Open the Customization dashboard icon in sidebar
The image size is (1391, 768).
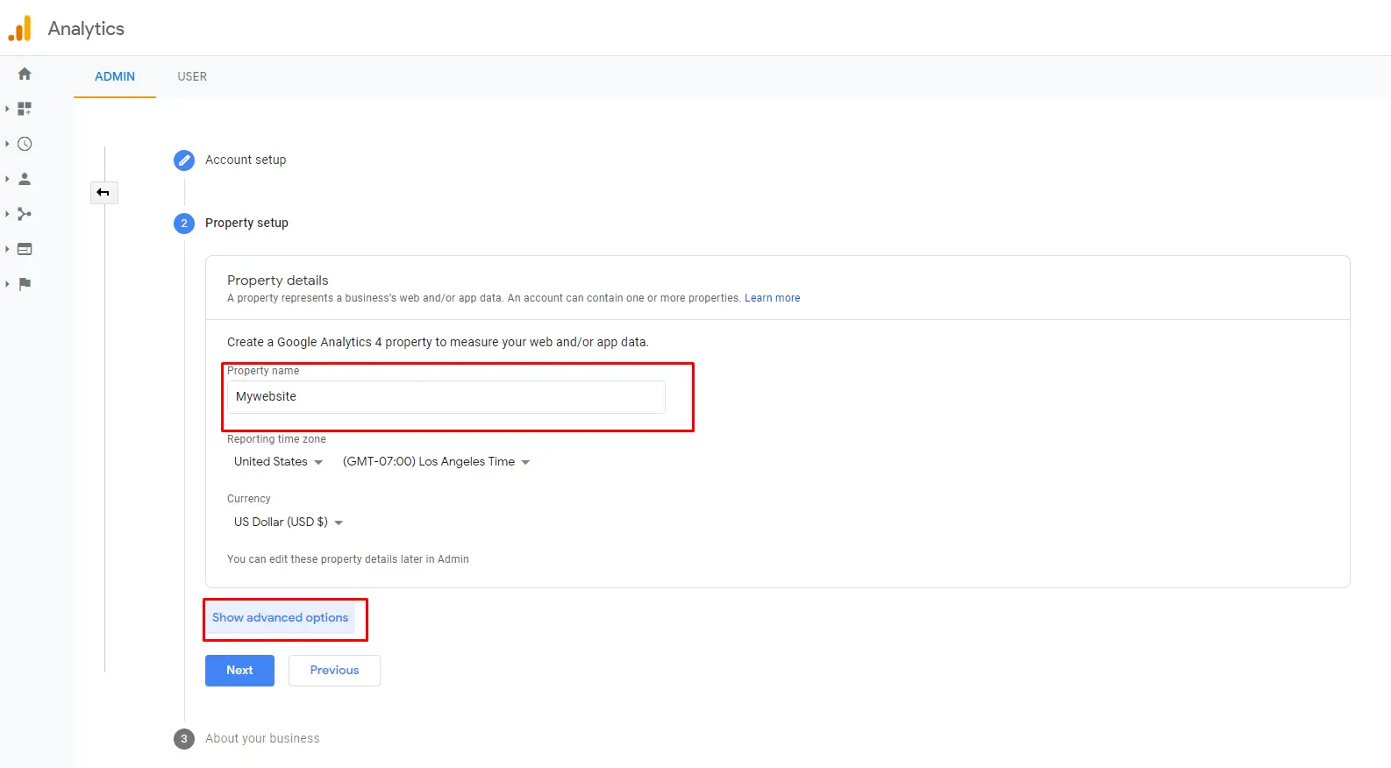coord(25,109)
